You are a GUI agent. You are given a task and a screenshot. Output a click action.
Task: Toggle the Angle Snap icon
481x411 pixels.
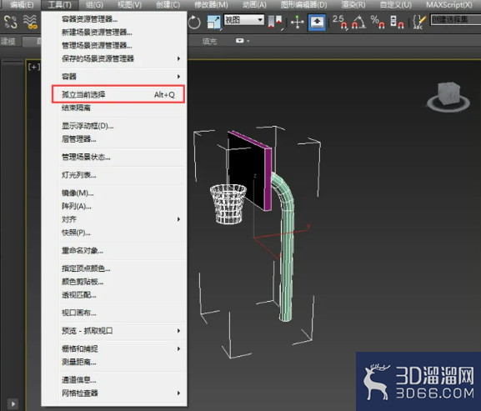359,22
